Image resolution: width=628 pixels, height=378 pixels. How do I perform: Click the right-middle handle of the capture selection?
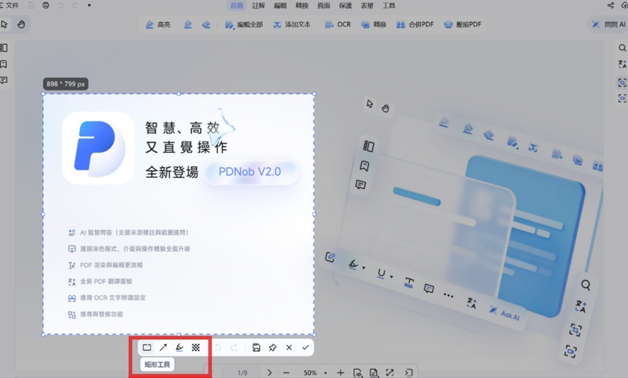pos(314,214)
